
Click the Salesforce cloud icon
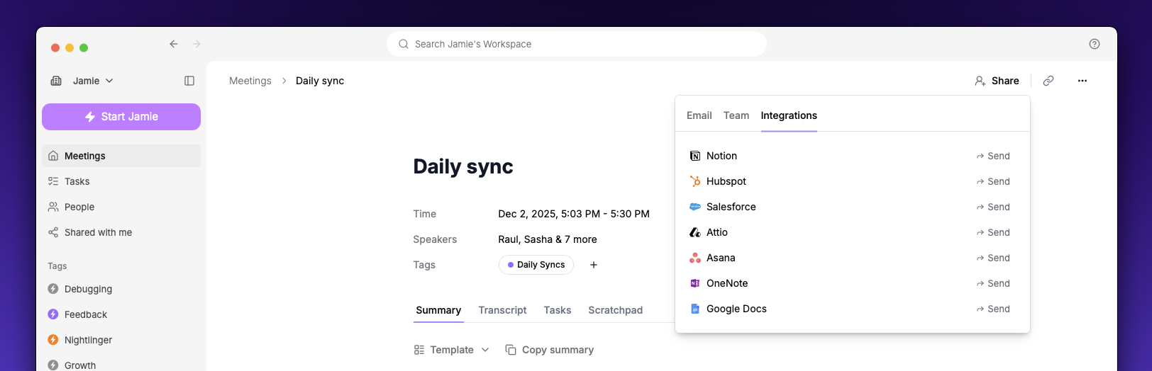tap(695, 207)
